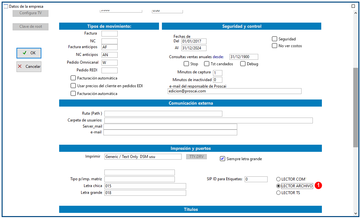Click the 'Impresión y puertos' section header

click(190, 148)
